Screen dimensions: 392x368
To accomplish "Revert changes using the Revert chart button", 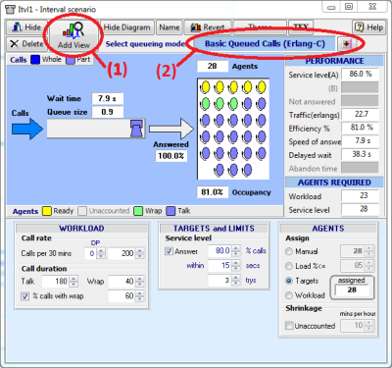I will [208, 27].
